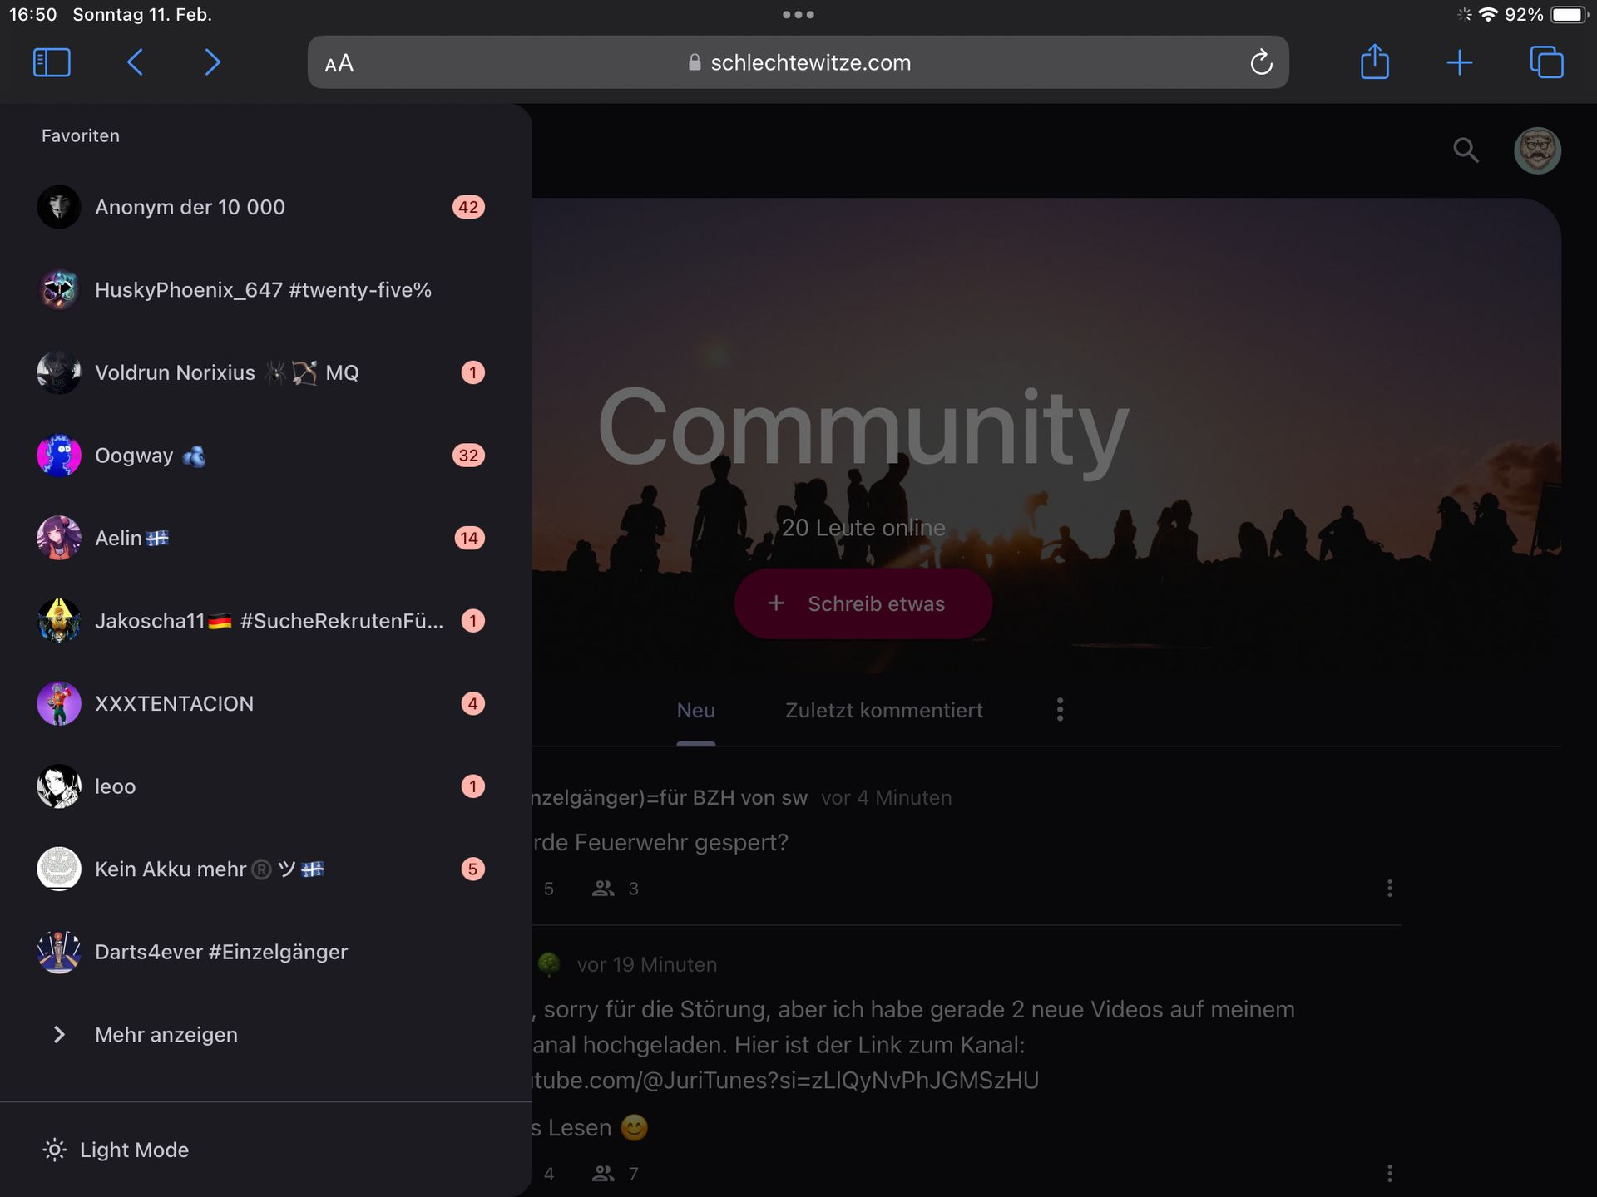Switch to the Zuletzt kommentiert tab

[x=883, y=711]
